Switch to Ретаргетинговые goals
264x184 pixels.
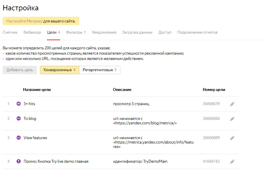pyautogui.click(x=100, y=70)
